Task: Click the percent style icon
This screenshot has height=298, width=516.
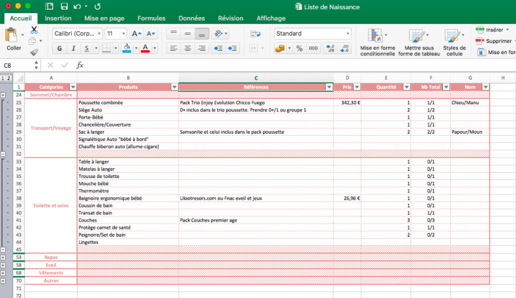Action: [x=299, y=48]
